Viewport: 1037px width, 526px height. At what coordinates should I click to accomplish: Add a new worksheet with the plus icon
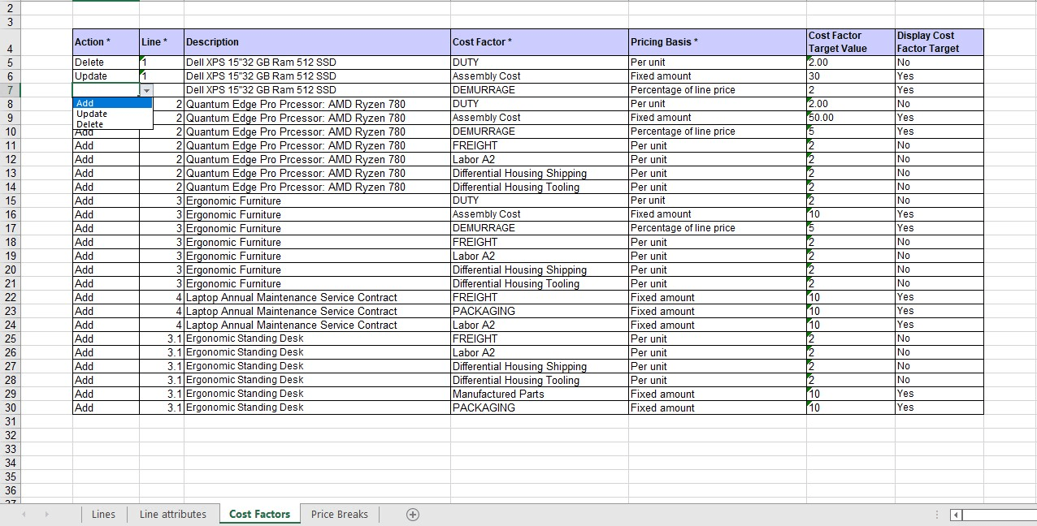coord(412,514)
